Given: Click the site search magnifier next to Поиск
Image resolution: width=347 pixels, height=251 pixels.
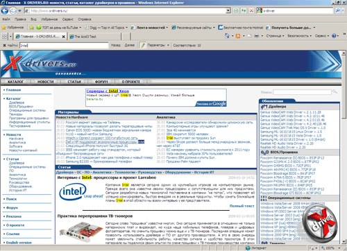Looking at the screenshot, I should 335,92.
